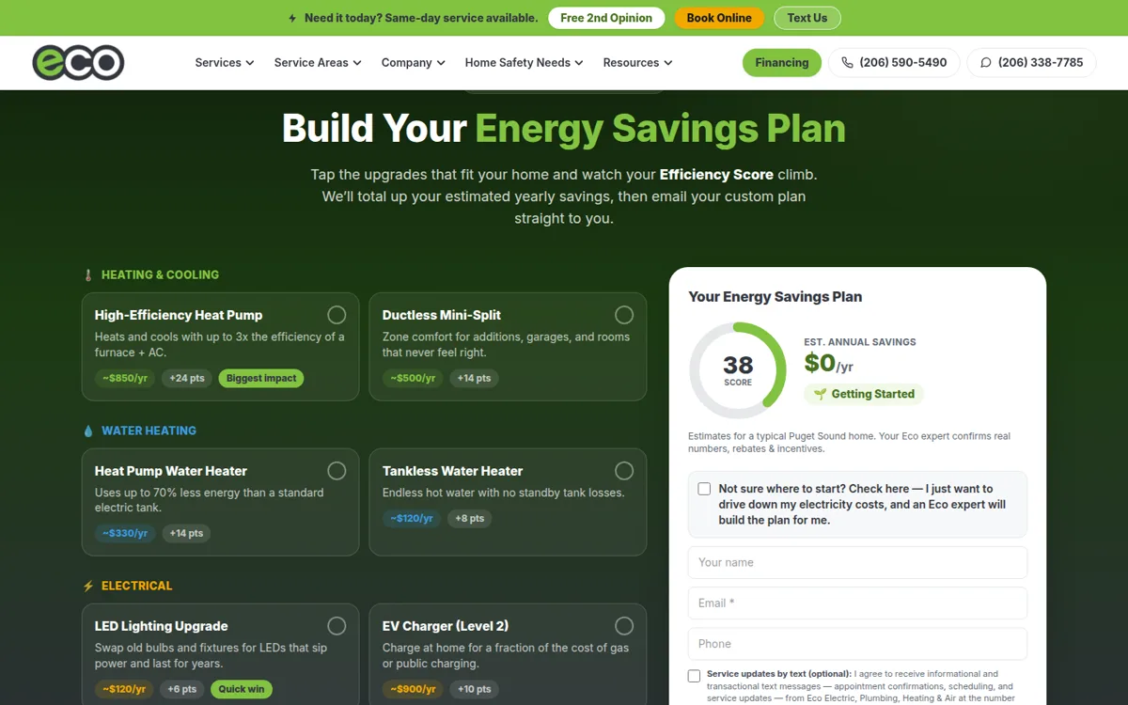
Task: Click the ~$500/yr savings tag
Action: pyautogui.click(x=413, y=378)
